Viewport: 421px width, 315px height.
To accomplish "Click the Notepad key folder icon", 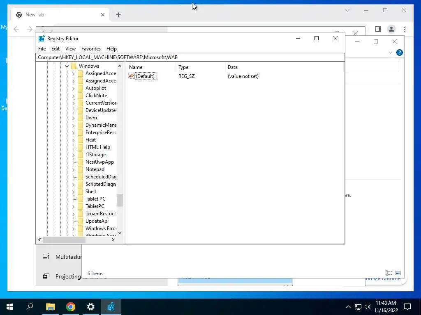I will click(80, 169).
